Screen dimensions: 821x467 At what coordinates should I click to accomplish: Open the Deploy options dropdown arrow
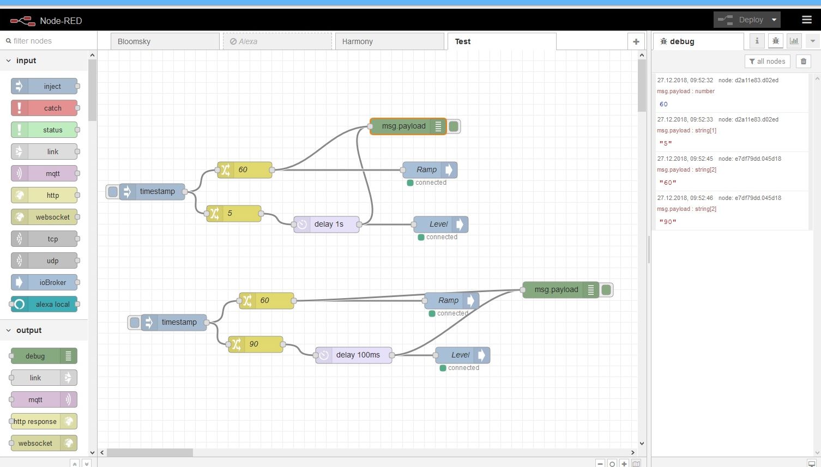(774, 20)
